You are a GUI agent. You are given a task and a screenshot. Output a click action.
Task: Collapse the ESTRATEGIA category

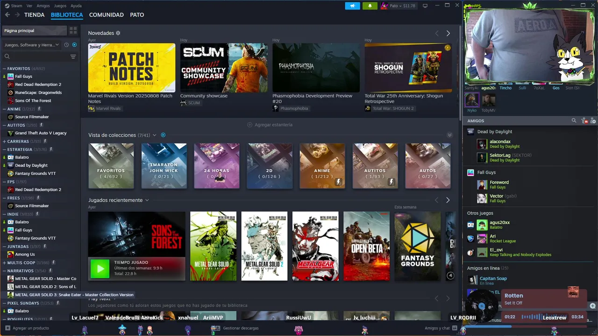pos(4,149)
